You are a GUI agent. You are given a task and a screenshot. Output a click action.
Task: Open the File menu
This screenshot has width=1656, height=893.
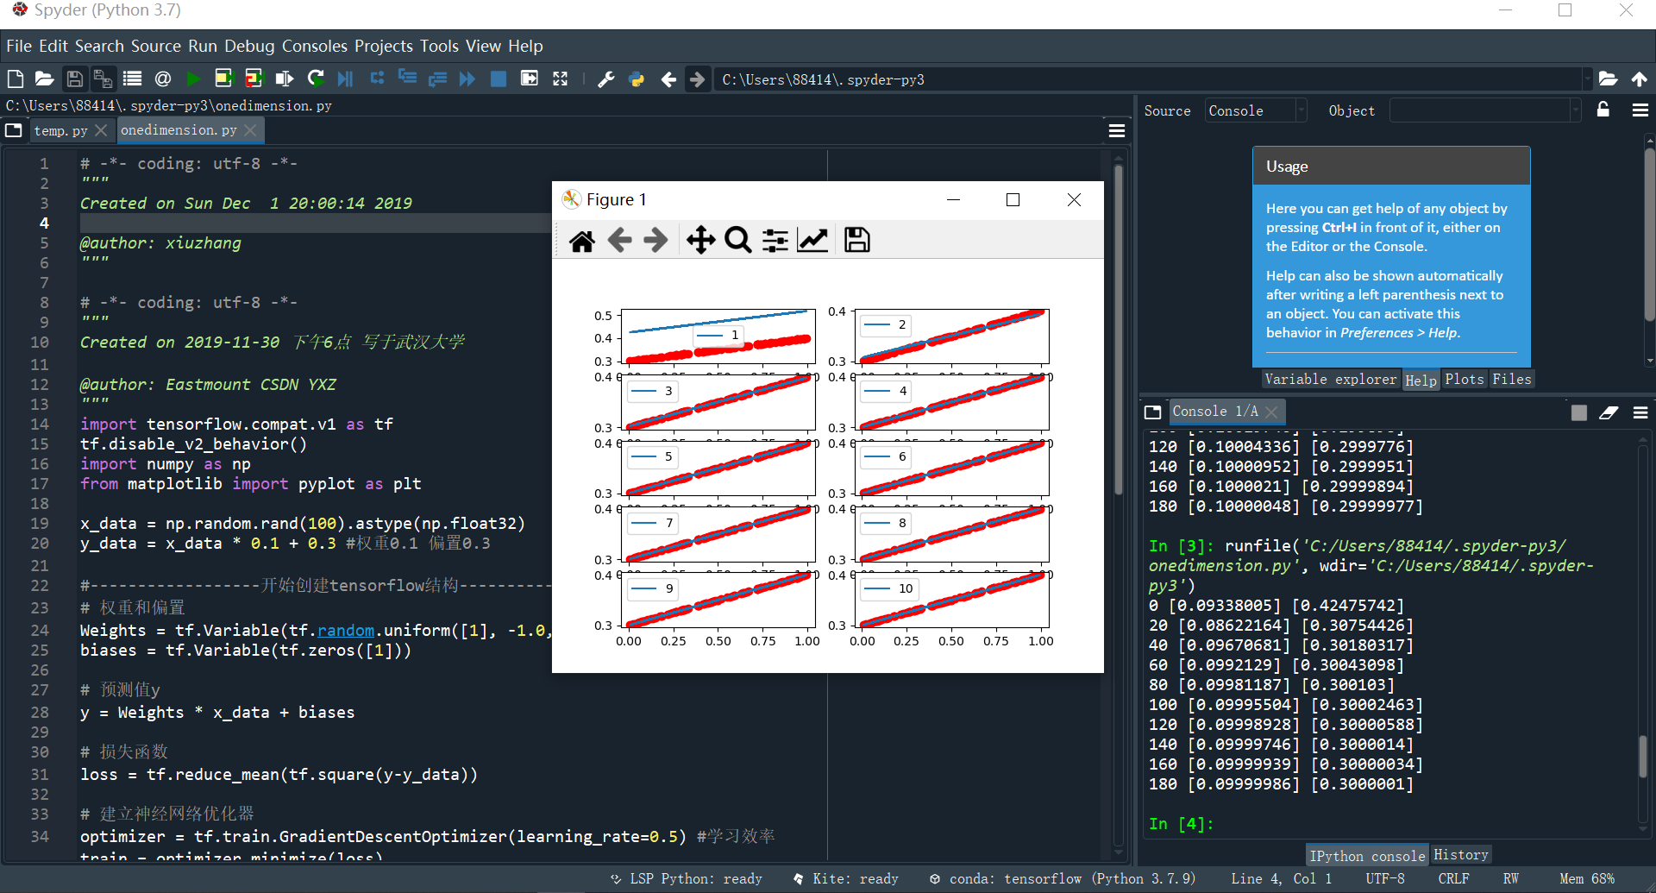coord(19,46)
